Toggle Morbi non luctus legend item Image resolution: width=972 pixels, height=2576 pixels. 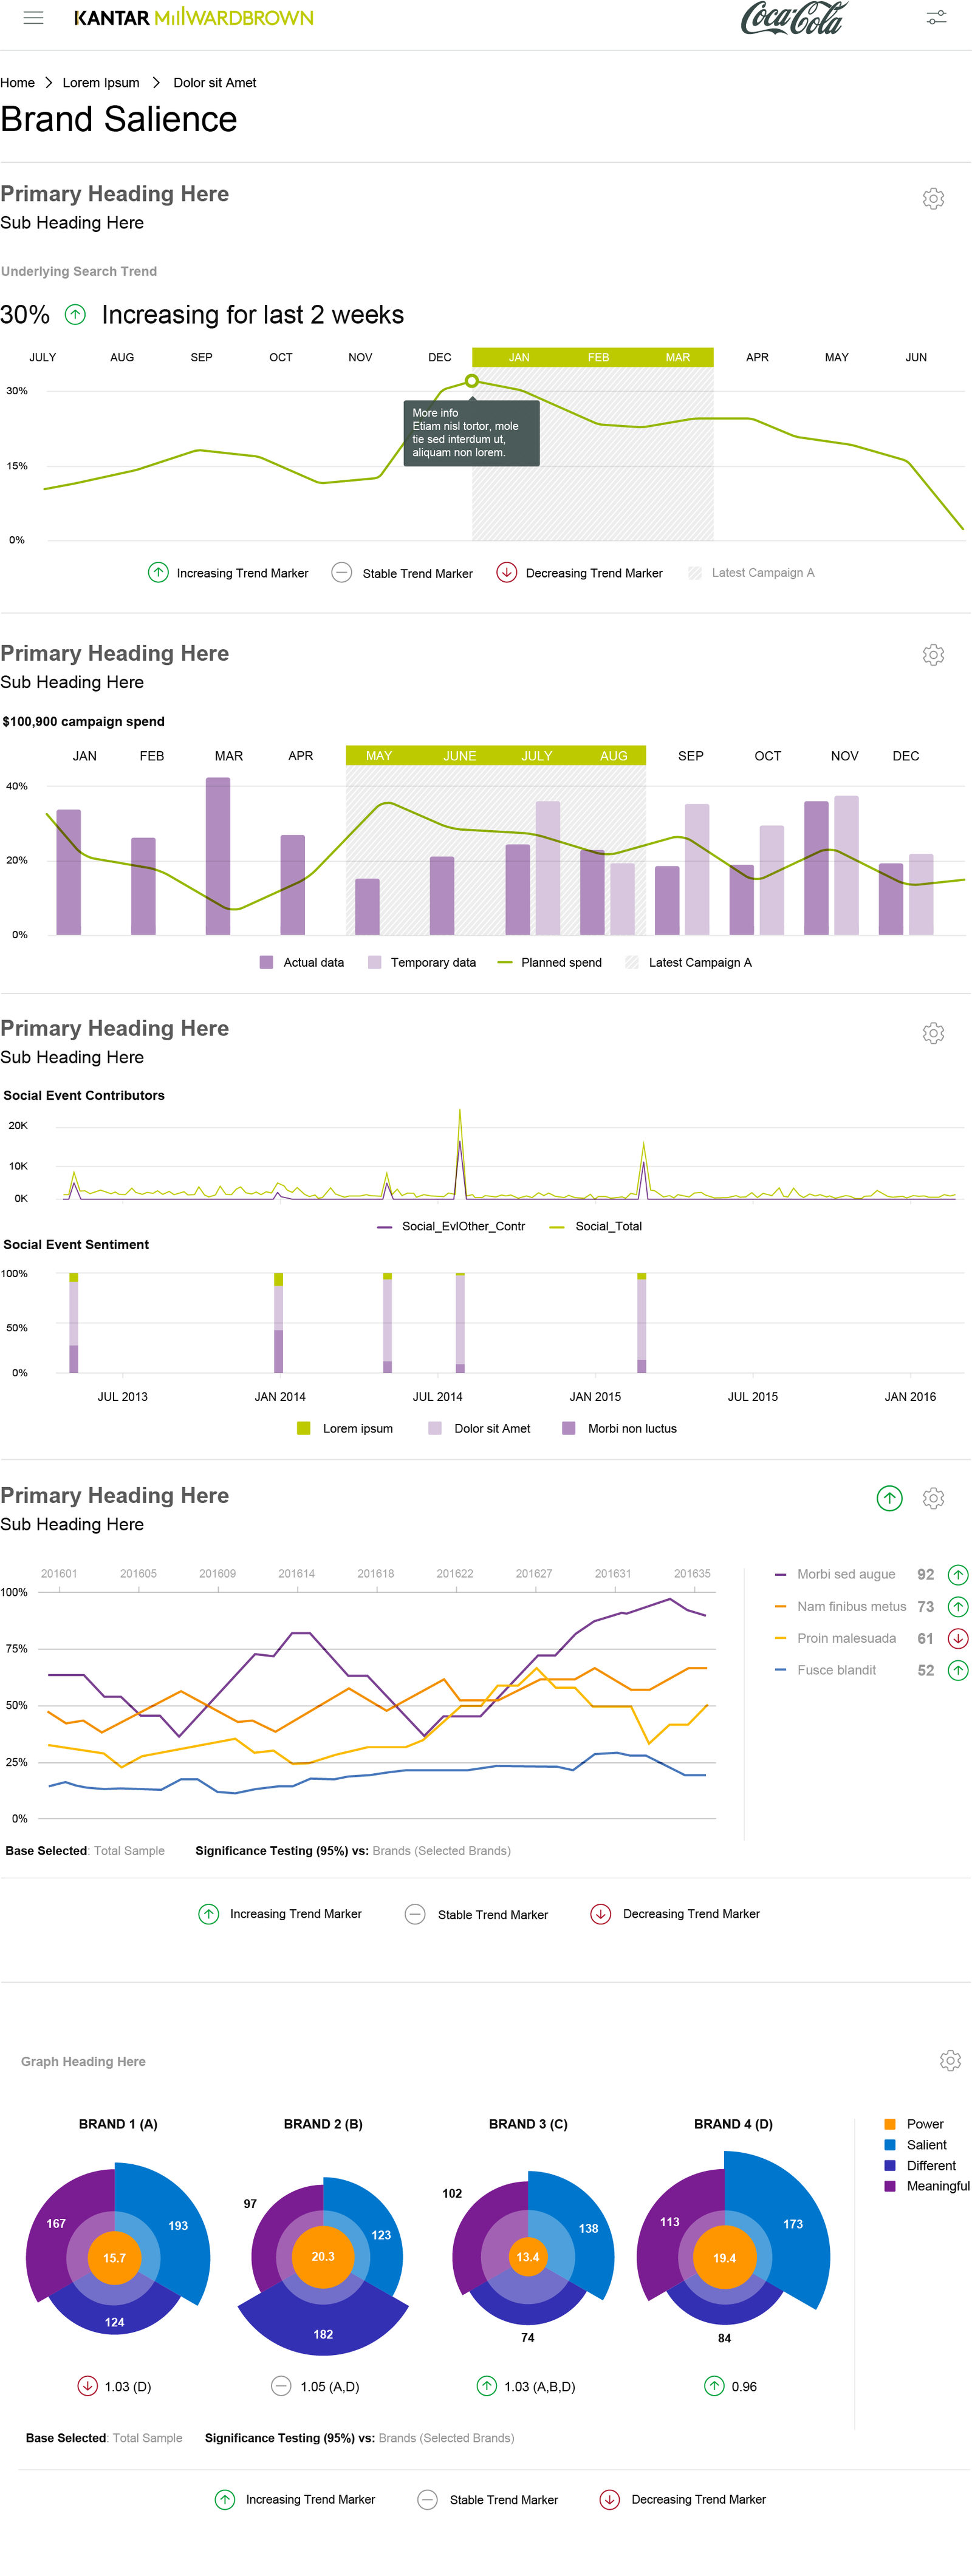pos(620,1428)
